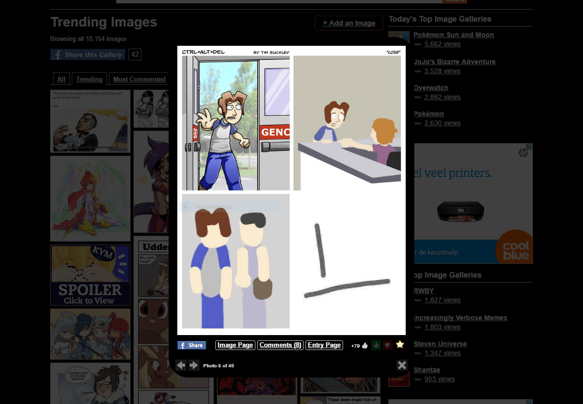Open the anime girl marriage meme thumbnail

pos(90,121)
